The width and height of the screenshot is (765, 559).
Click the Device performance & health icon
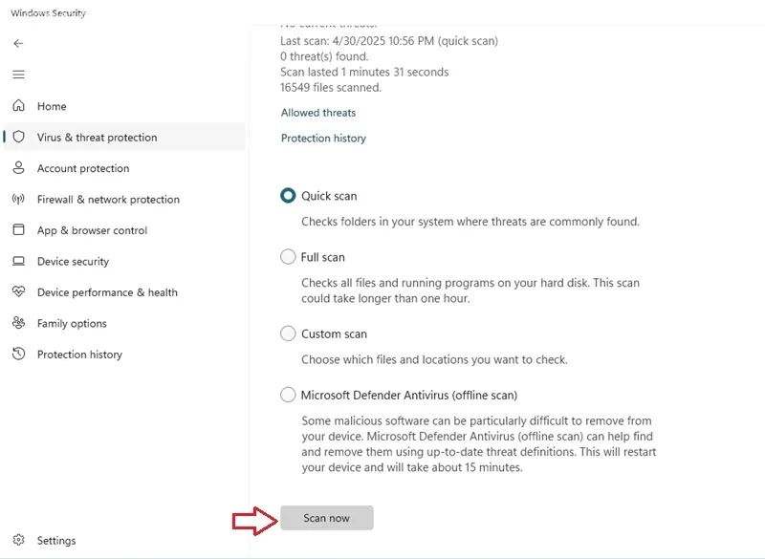(18, 292)
